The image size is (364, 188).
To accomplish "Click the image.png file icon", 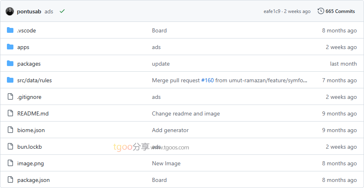I will pyautogui.click(x=10, y=163).
